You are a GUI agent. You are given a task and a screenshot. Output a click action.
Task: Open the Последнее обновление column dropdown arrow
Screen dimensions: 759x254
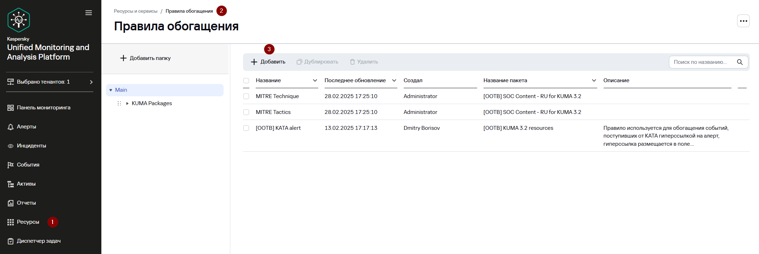(x=394, y=80)
